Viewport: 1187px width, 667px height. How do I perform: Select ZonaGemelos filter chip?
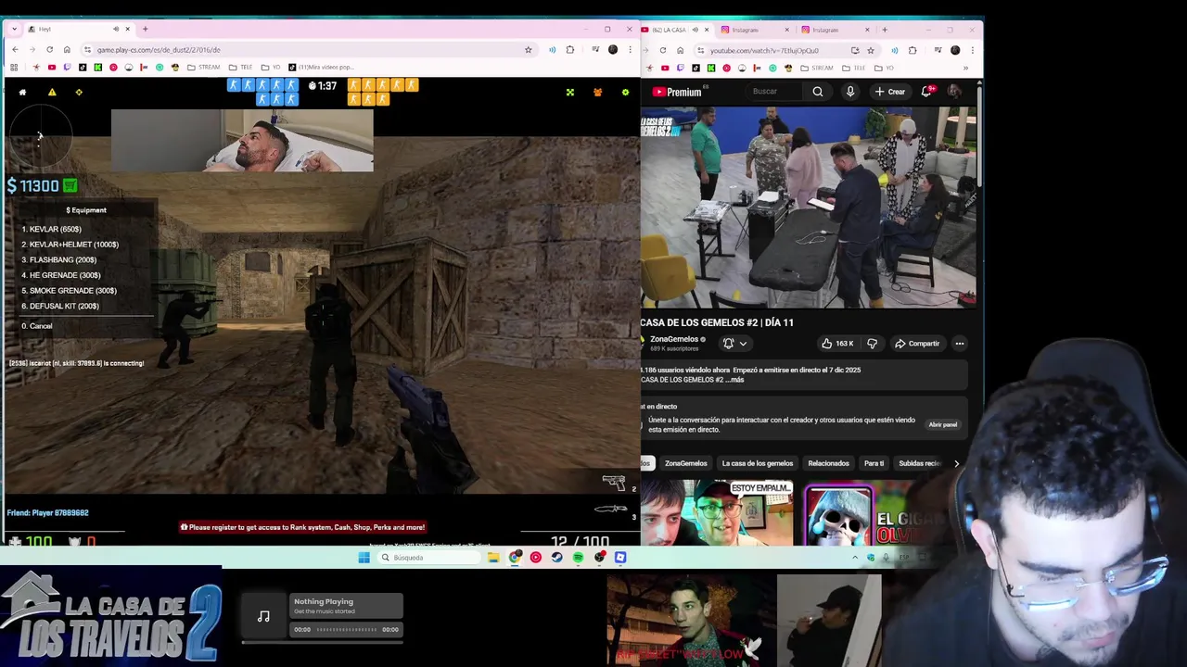686,463
